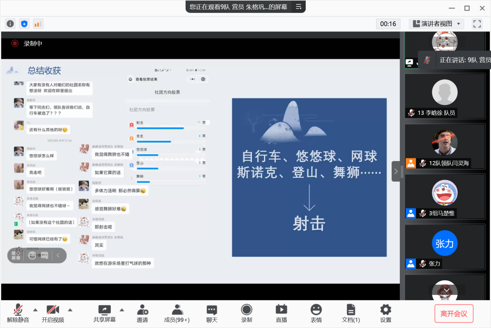Open the screen-share options menu in banner
This screenshot has height=328, width=491.
tap(298, 7)
